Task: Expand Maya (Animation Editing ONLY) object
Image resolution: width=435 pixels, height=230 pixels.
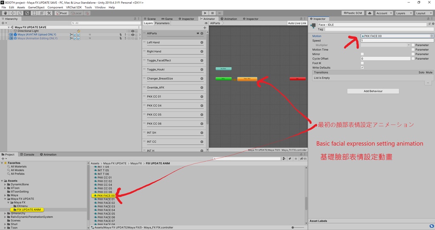Action: 11,39
